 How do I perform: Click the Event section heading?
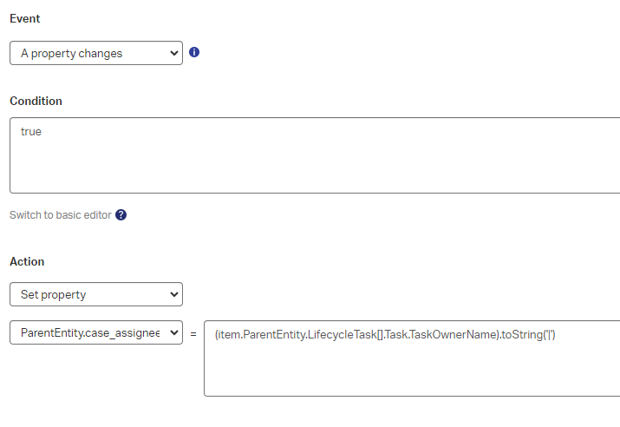[25, 18]
